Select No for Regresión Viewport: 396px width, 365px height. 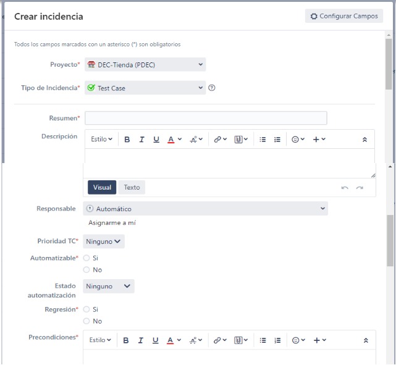click(86, 321)
